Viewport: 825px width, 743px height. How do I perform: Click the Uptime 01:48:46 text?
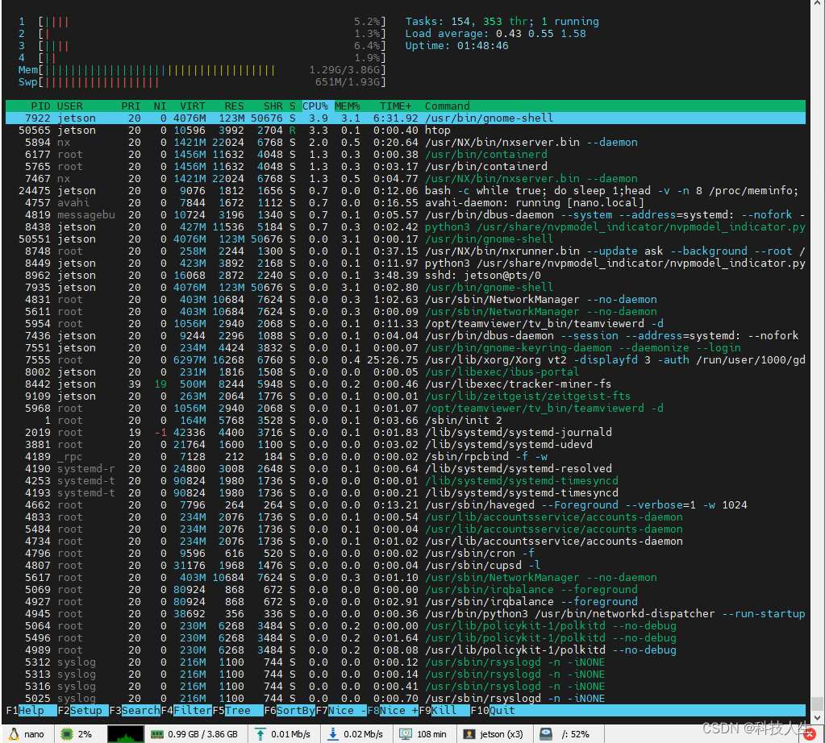pos(456,46)
